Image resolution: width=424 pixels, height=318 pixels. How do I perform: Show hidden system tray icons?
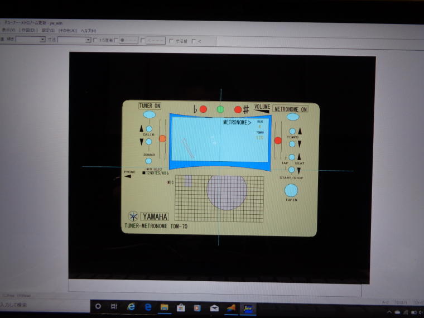pyautogui.click(x=389, y=312)
